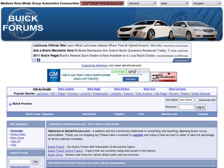Open Buick Forum in Site Navigation
This screenshot has height=168, width=224.
click(x=17, y=138)
